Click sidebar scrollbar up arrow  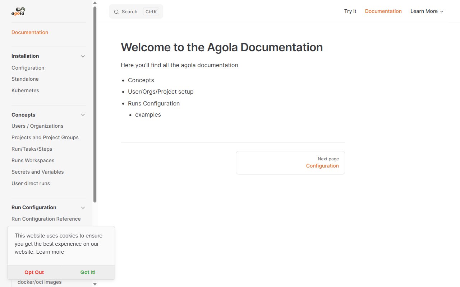tap(95, 3)
